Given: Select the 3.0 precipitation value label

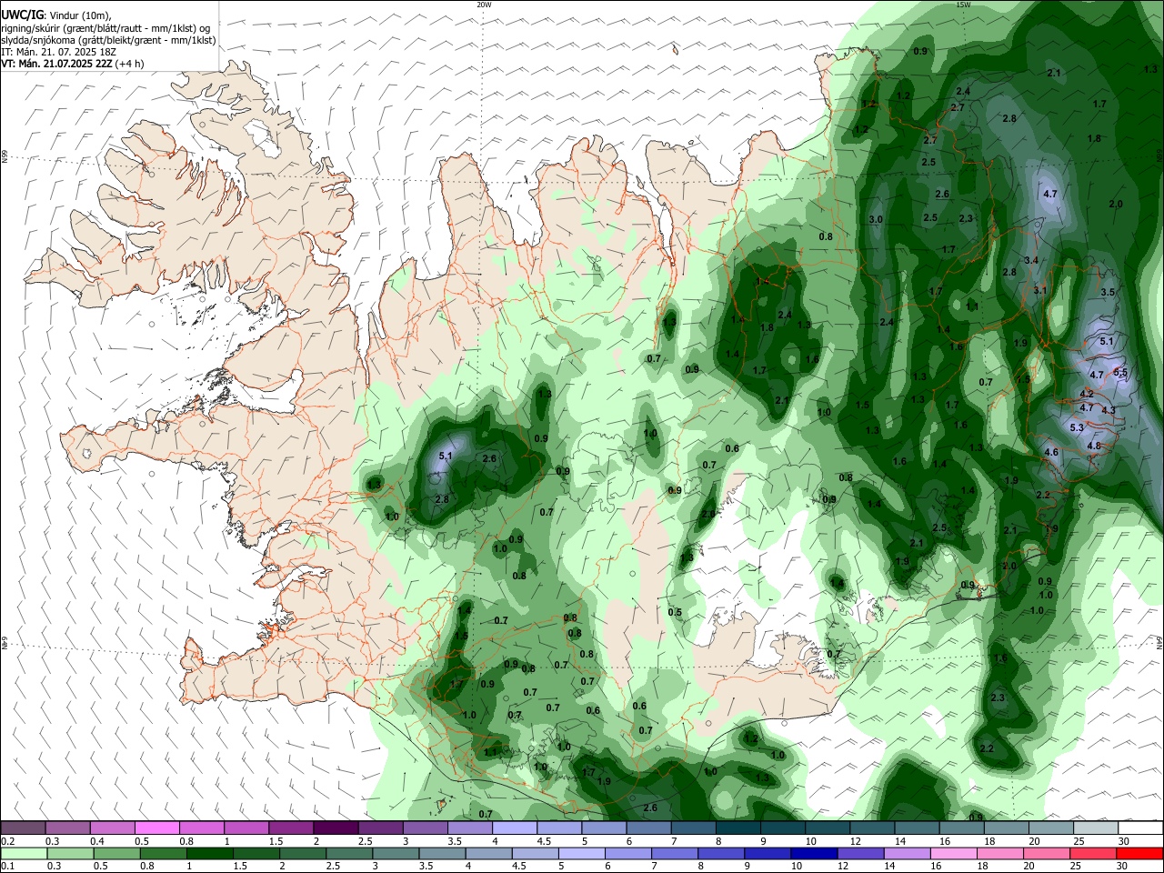Looking at the screenshot, I should point(876,220).
